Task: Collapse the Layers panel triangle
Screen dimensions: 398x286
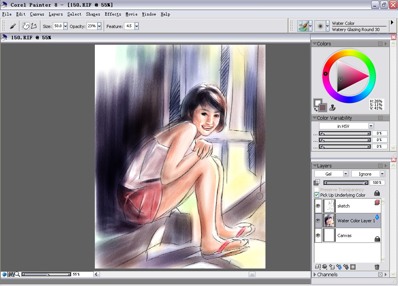Action: [x=315, y=166]
